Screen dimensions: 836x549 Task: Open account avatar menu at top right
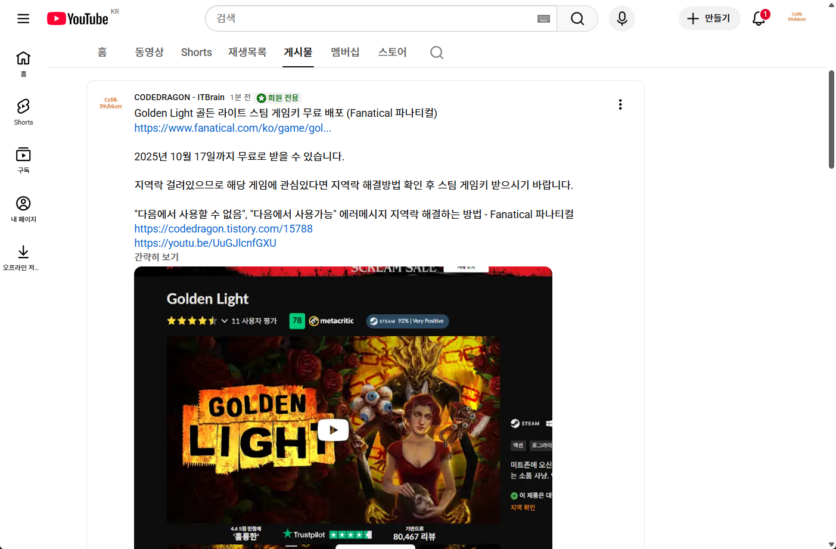tap(797, 17)
